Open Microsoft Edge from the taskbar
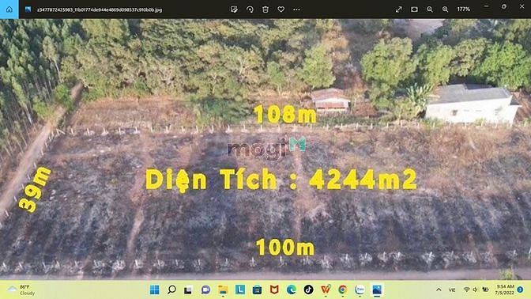Image resolution: width=531 pixels, height=299 pixels. tap(292, 290)
